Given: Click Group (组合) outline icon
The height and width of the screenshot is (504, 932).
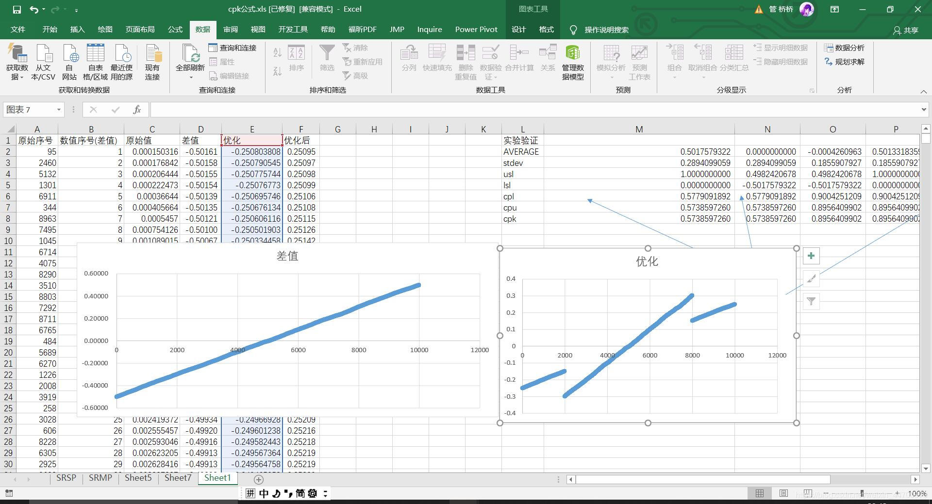Looking at the screenshot, I should tap(675, 62).
